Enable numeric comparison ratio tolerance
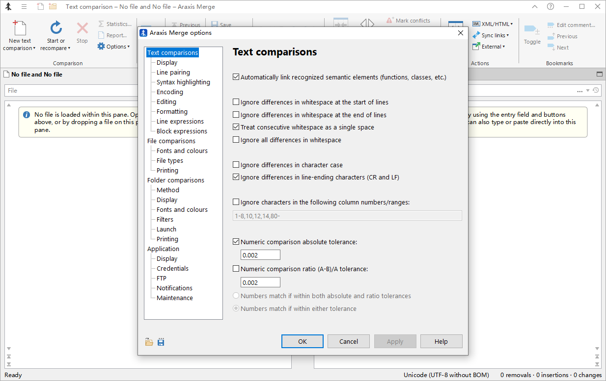This screenshot has width=606, height=381. point(236,269)
